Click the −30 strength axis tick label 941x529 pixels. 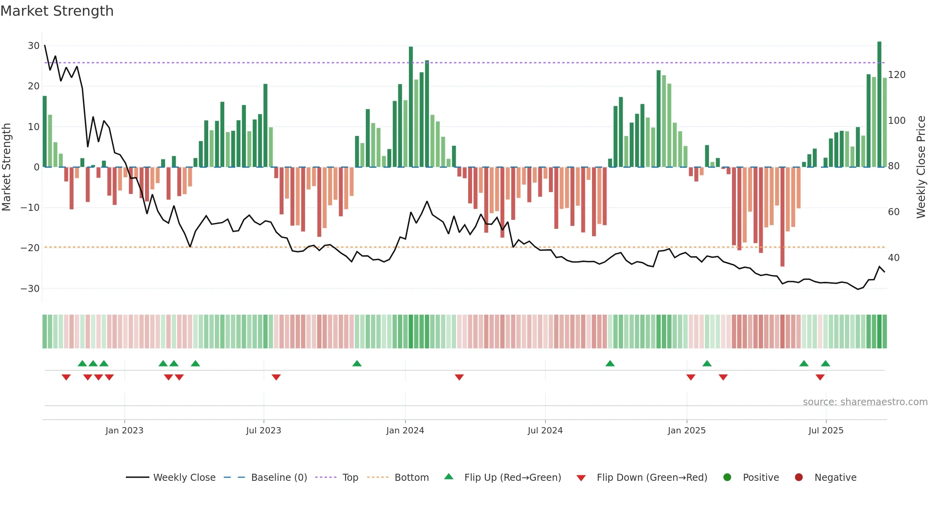[x=30, y=289]
